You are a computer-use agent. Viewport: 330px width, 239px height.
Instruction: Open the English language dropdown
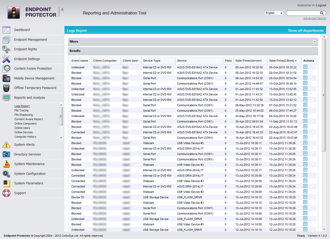tap(274, 13)
